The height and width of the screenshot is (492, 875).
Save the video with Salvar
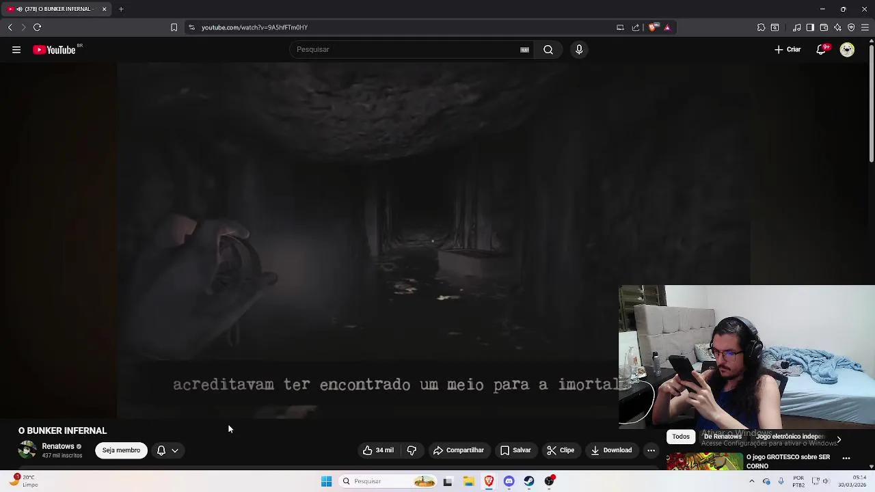515,450
